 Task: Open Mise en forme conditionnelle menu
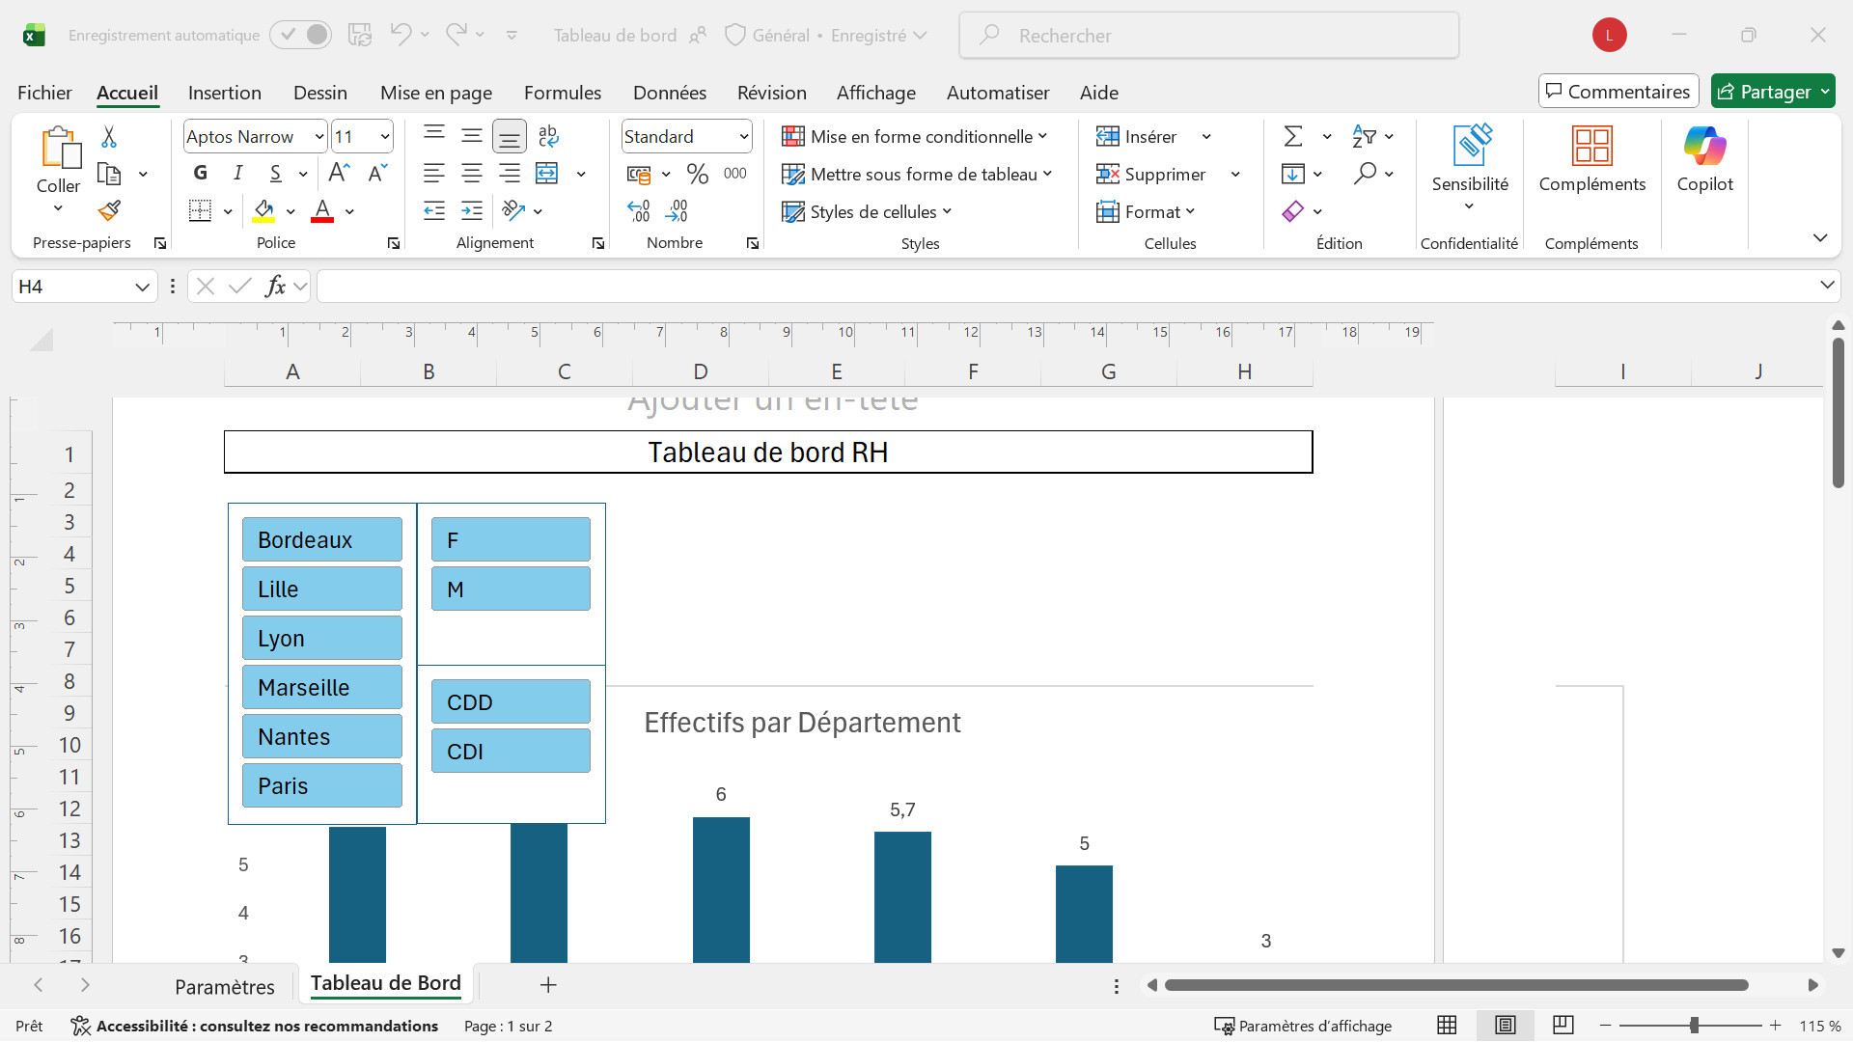tap(914, 136)
